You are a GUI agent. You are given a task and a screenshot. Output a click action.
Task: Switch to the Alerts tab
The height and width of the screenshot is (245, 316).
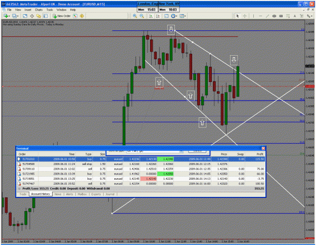70,194
